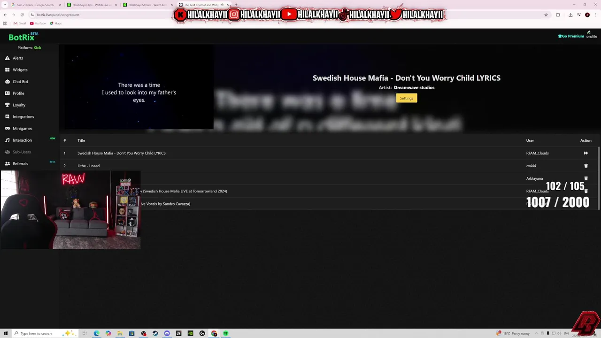Open the media controls icon in Chrome
601x338 pixels.
579,15
